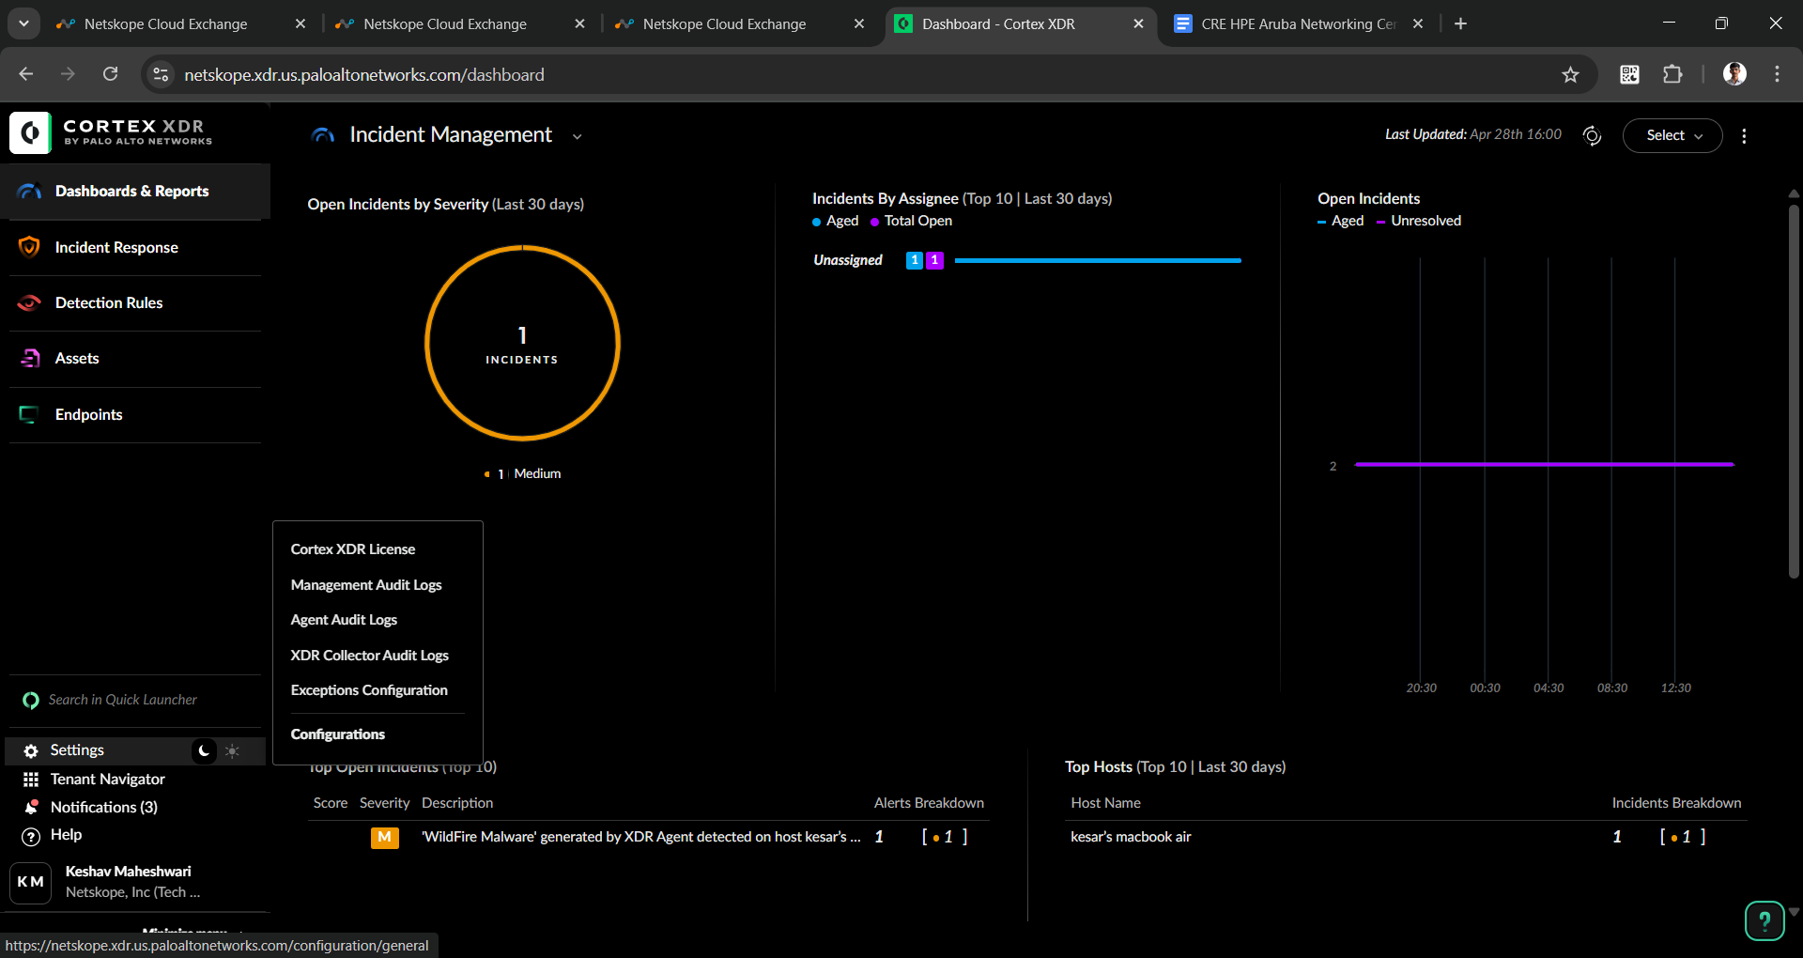Click the dashboard refresh icon
The image size is (1803, 958).
point(1592,136)
